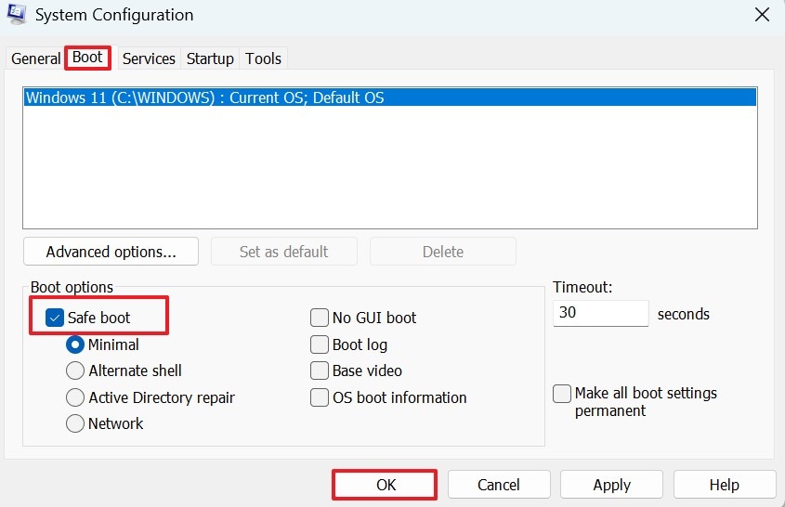
Task: Select the Windows 11 boot entry
Action: coord(204,97)
